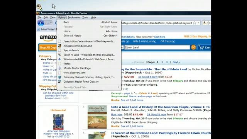Click the Amazon search engine icon
The width and height of the screenshot is (247, 139).
click(x=204, y=23)
